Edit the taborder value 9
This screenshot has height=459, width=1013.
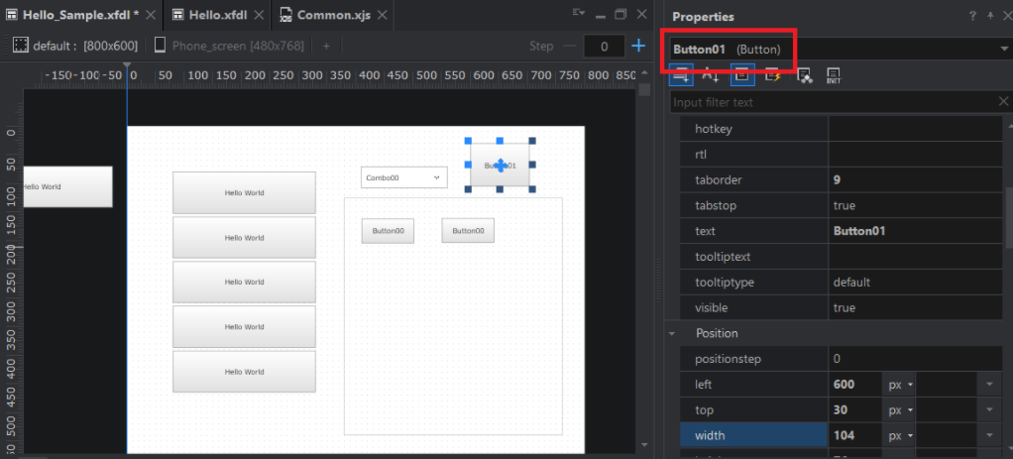click(x=916, y=179)
